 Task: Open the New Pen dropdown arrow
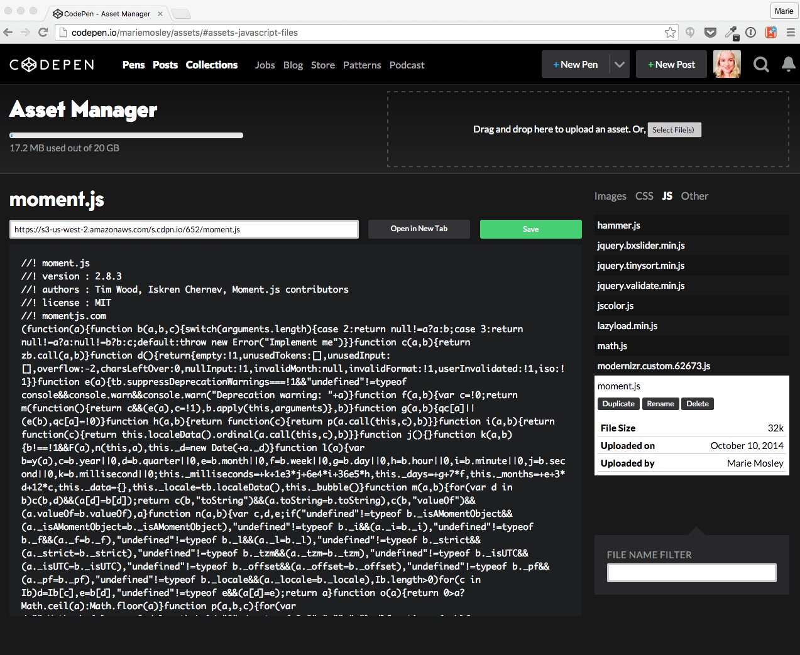pyautogui.click(x=619, y=63)
